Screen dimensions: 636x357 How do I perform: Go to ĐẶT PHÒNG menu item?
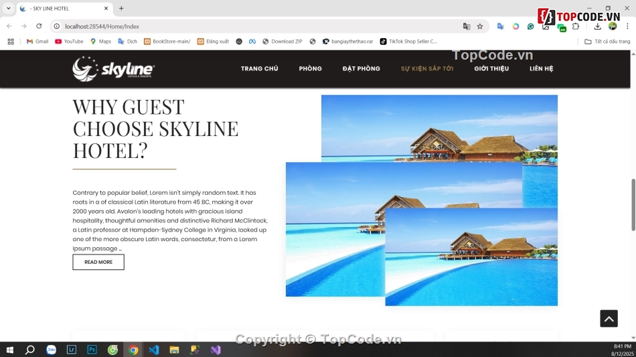point(362,68)
